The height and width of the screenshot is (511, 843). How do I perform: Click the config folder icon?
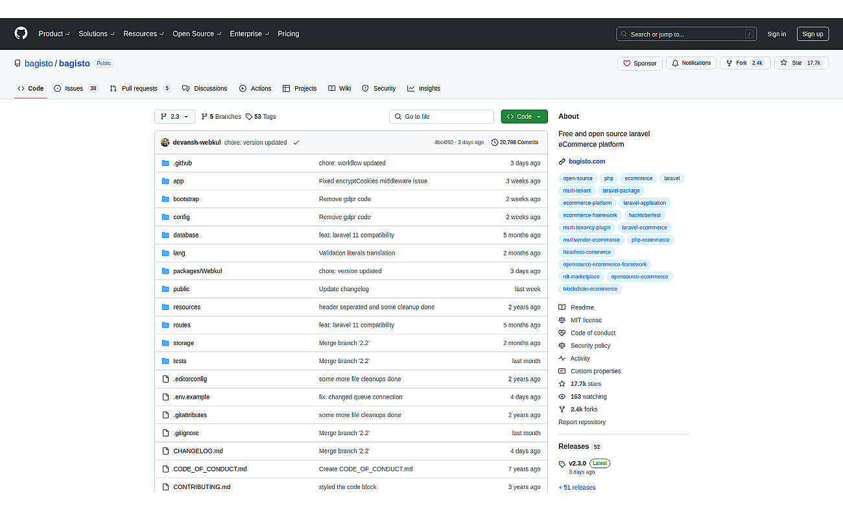tap(165, 217)
